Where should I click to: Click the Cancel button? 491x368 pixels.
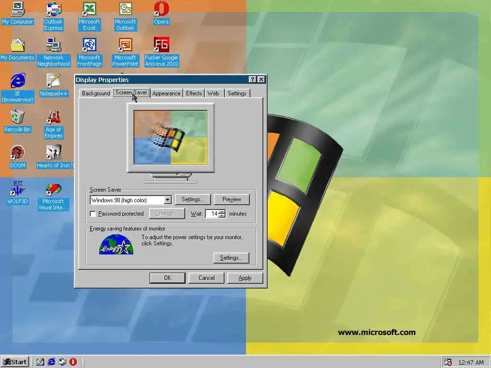(206, 278)
